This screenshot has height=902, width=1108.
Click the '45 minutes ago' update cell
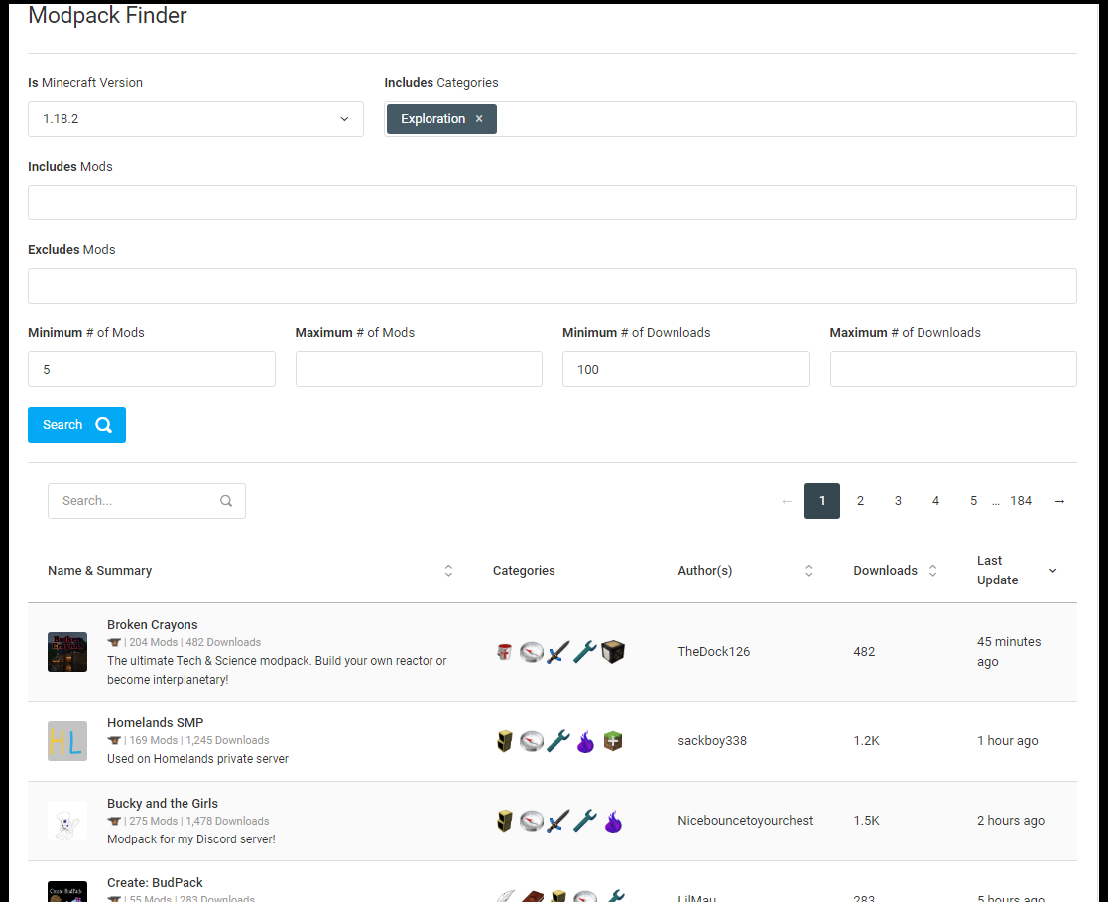1009,652
